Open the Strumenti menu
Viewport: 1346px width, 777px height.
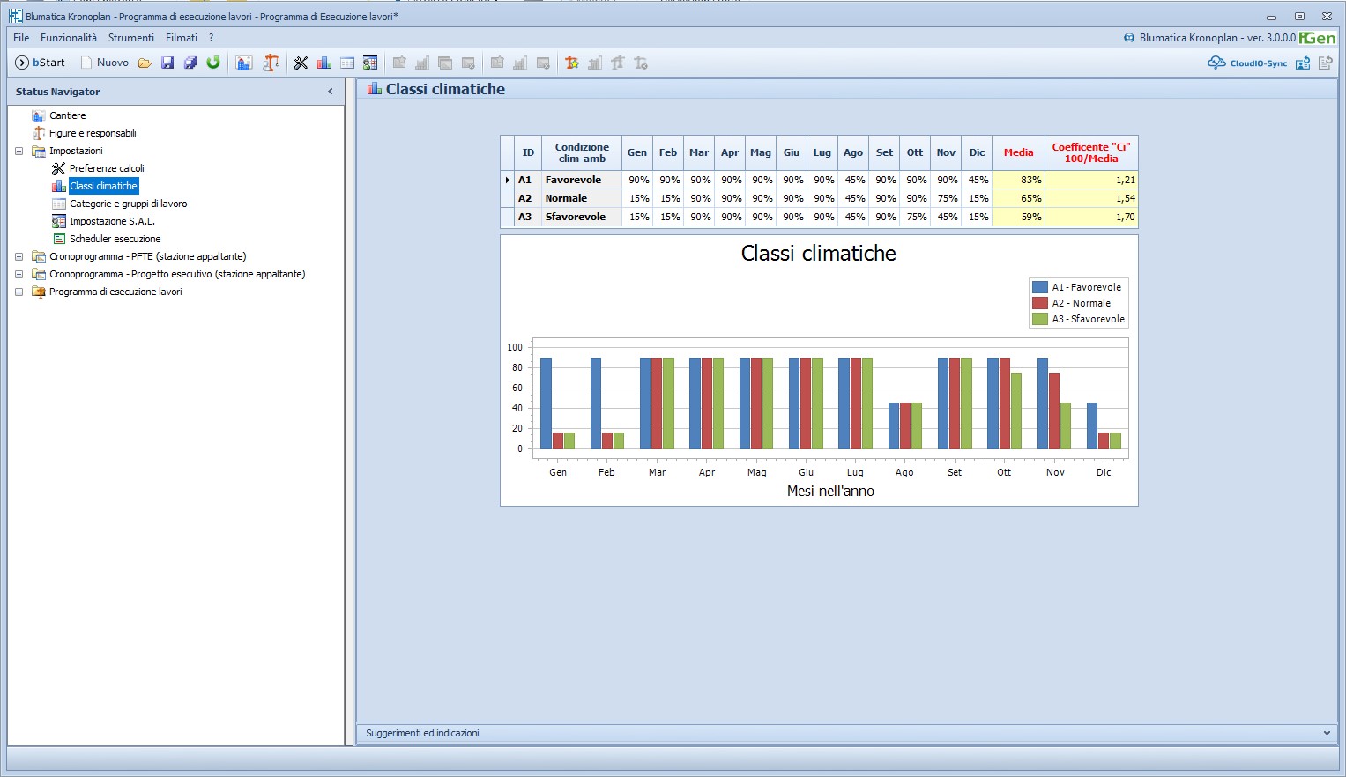tap(131, 38)
